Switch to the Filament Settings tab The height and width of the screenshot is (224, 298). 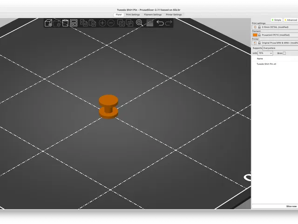click(x=153, y=14)
